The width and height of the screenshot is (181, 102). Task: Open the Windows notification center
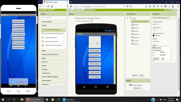(x=177, y=99)
